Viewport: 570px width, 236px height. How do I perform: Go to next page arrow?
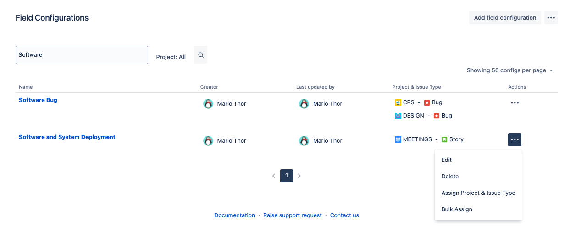coord(299,176)
